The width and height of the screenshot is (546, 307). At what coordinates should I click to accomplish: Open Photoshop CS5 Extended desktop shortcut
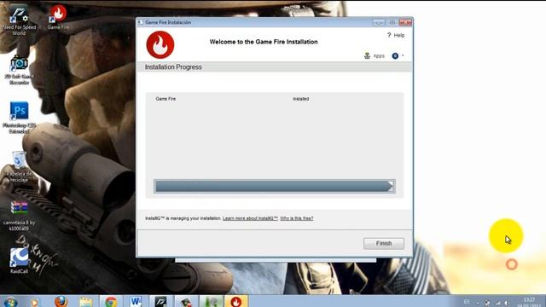19,118
